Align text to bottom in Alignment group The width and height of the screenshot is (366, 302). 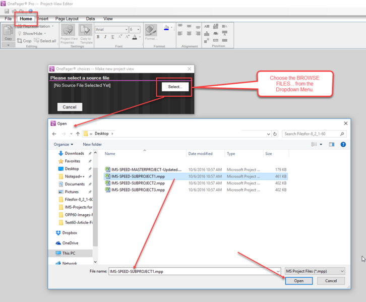click(x=198, y=27)
